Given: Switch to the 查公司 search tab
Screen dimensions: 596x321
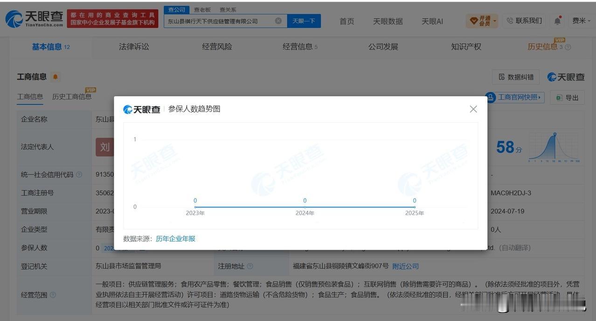Looking at the screenshot, I should click(x=177, y=9).
